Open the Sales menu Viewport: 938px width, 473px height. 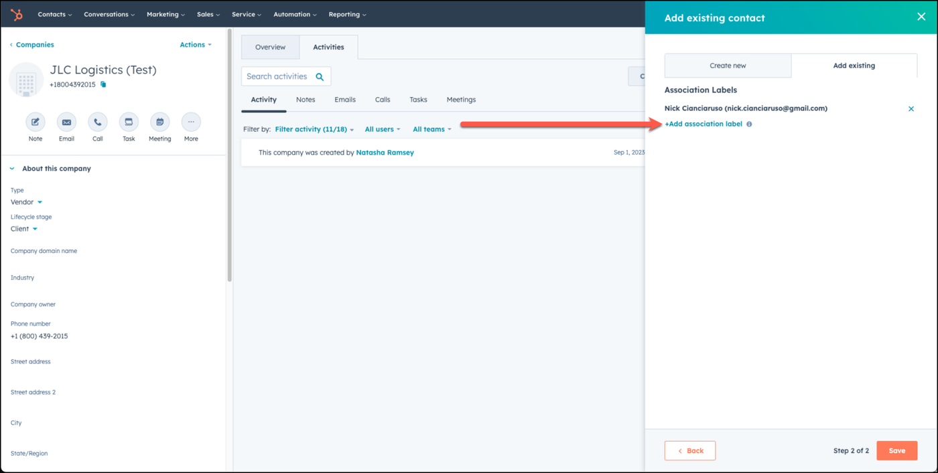(208, 14)
